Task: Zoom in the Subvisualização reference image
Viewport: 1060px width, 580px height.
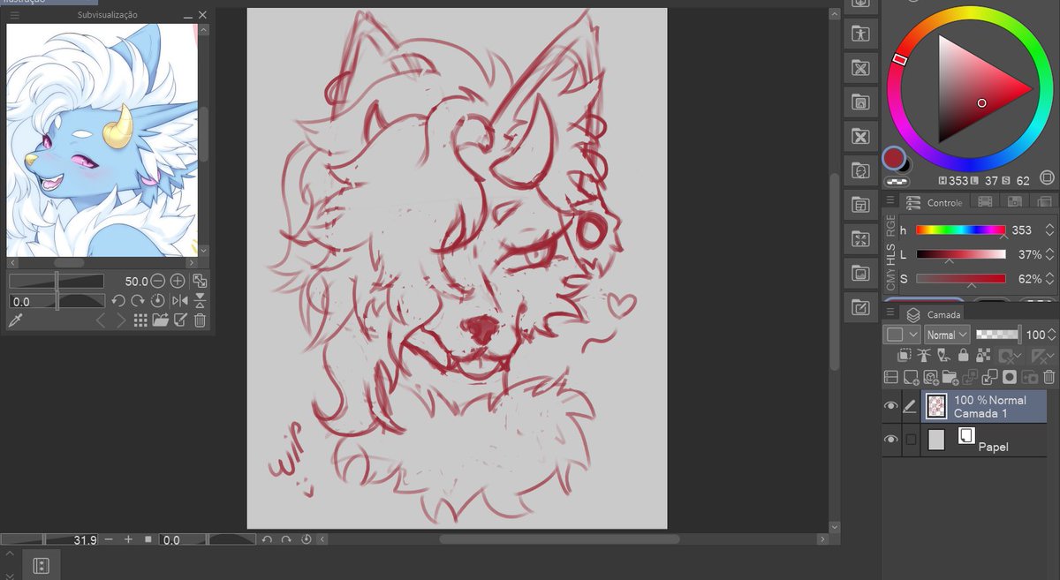Action: (x=178, y=281)
